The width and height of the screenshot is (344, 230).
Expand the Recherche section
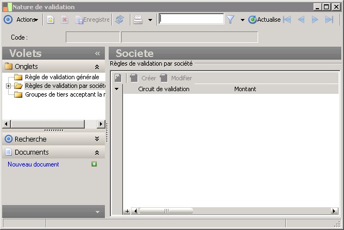(x=97, y=139)
